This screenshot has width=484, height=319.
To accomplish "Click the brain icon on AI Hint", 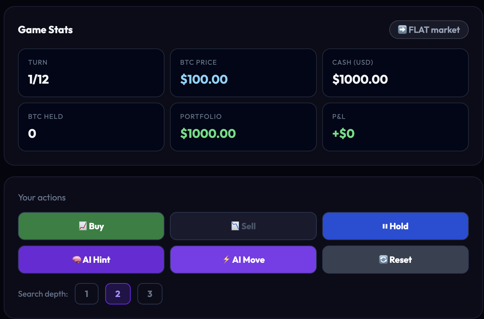I will pos(77,260).
